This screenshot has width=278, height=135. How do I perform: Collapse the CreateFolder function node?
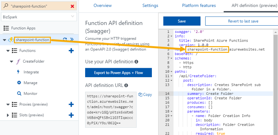tap(11, 62)
